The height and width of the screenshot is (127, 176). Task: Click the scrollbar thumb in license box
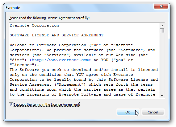point(162,31)
